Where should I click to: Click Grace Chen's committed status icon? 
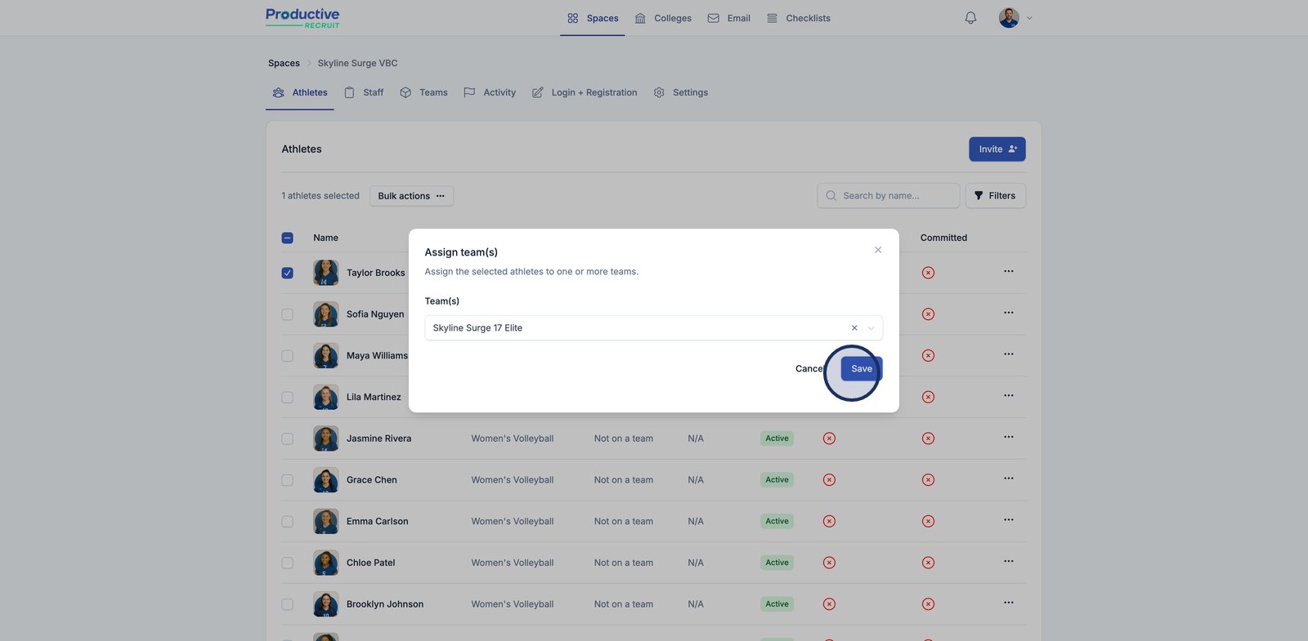click(x=928, y=480)
